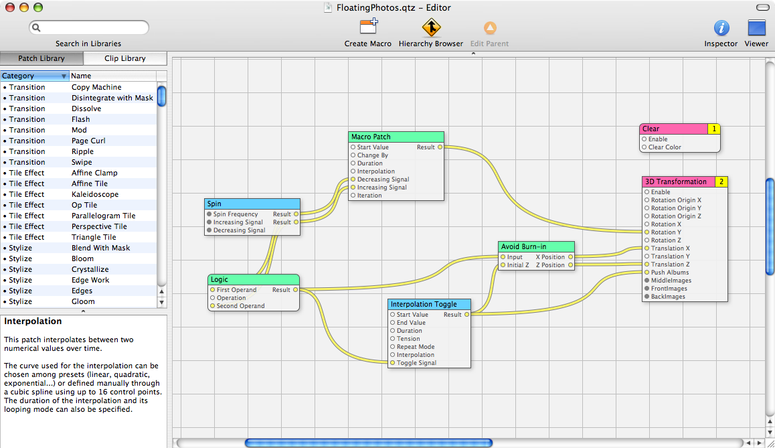775x448 pixels.
Task: Select the Perspective Tile patch
Action: (78, 226)
